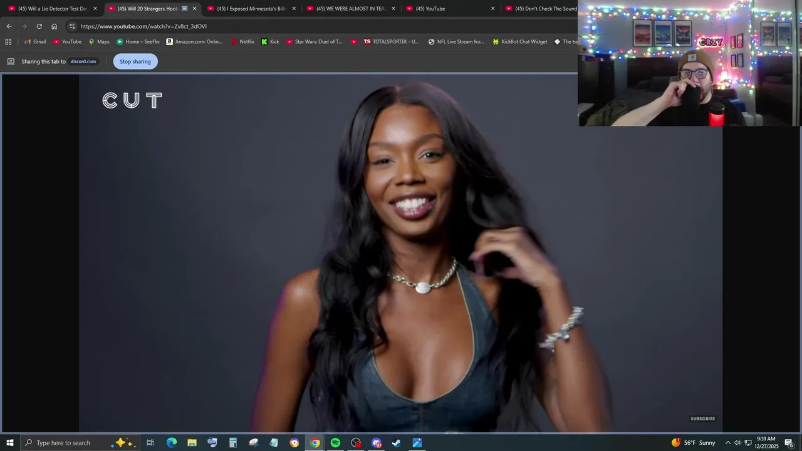Open File Explorer from the taskbar
Screen dimensions: 802x451
tap(192, 443)
